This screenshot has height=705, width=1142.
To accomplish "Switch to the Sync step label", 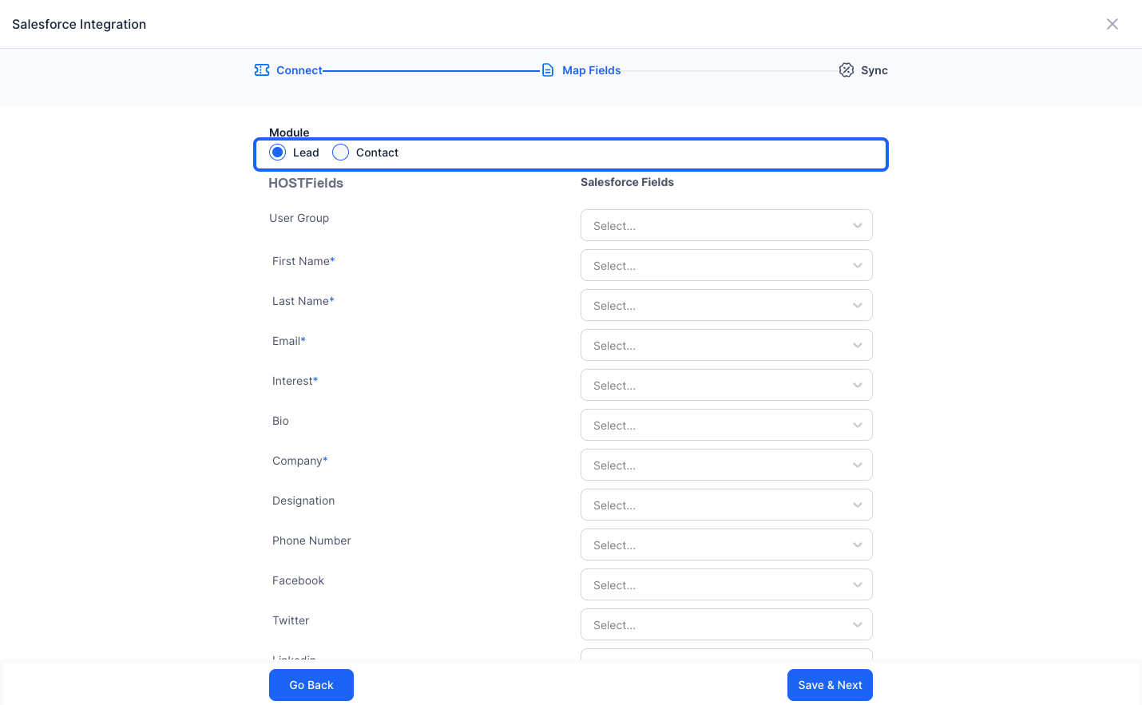I will [874, 70].
